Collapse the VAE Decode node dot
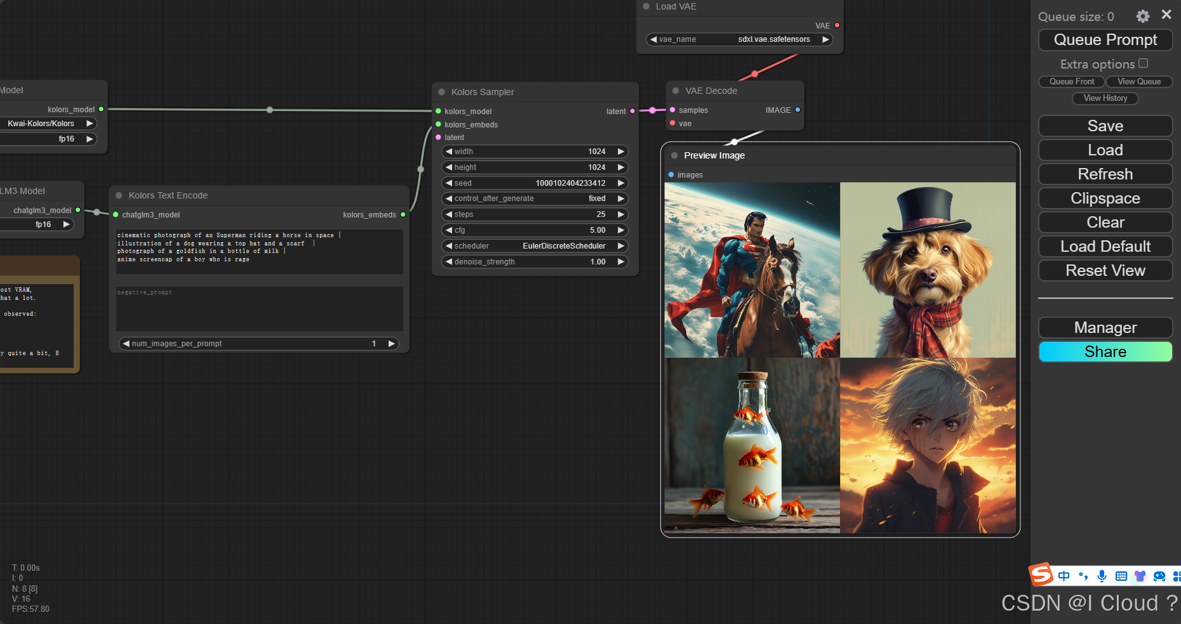Image resolution: width=1181 pixels, height=624 pixels. pyautogui.click(x=676, y=91)
